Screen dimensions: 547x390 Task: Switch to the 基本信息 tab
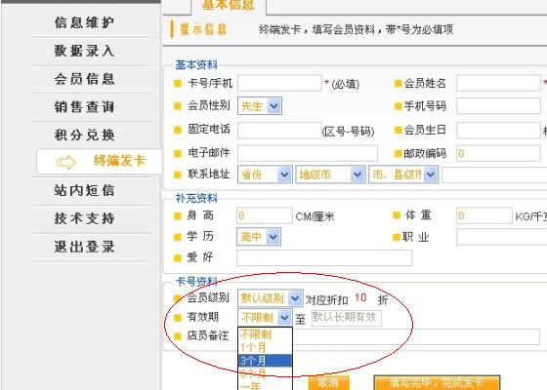pyautogui.click(x=229, y=6)
